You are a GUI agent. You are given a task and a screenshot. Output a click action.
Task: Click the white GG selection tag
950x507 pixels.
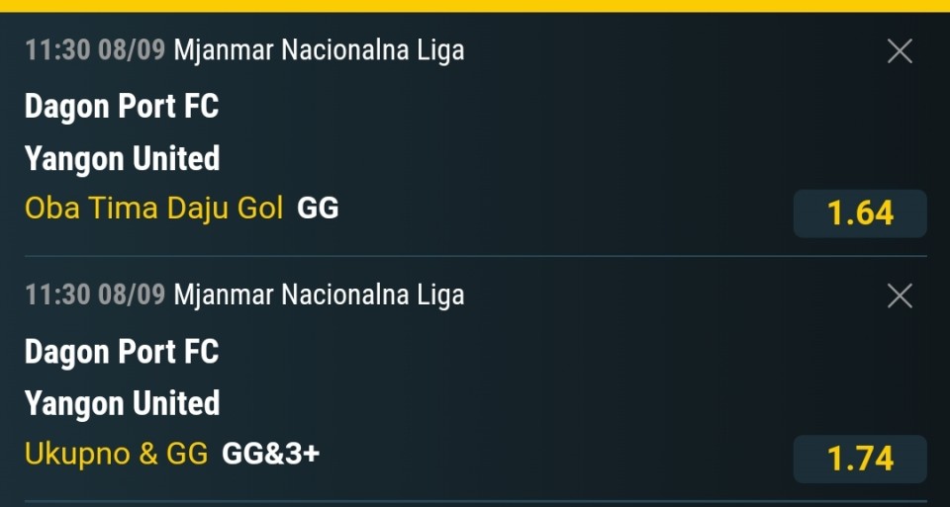[x=318, y=209]
